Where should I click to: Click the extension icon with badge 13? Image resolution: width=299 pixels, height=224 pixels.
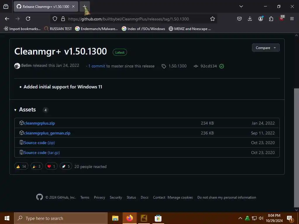[282, 18]
